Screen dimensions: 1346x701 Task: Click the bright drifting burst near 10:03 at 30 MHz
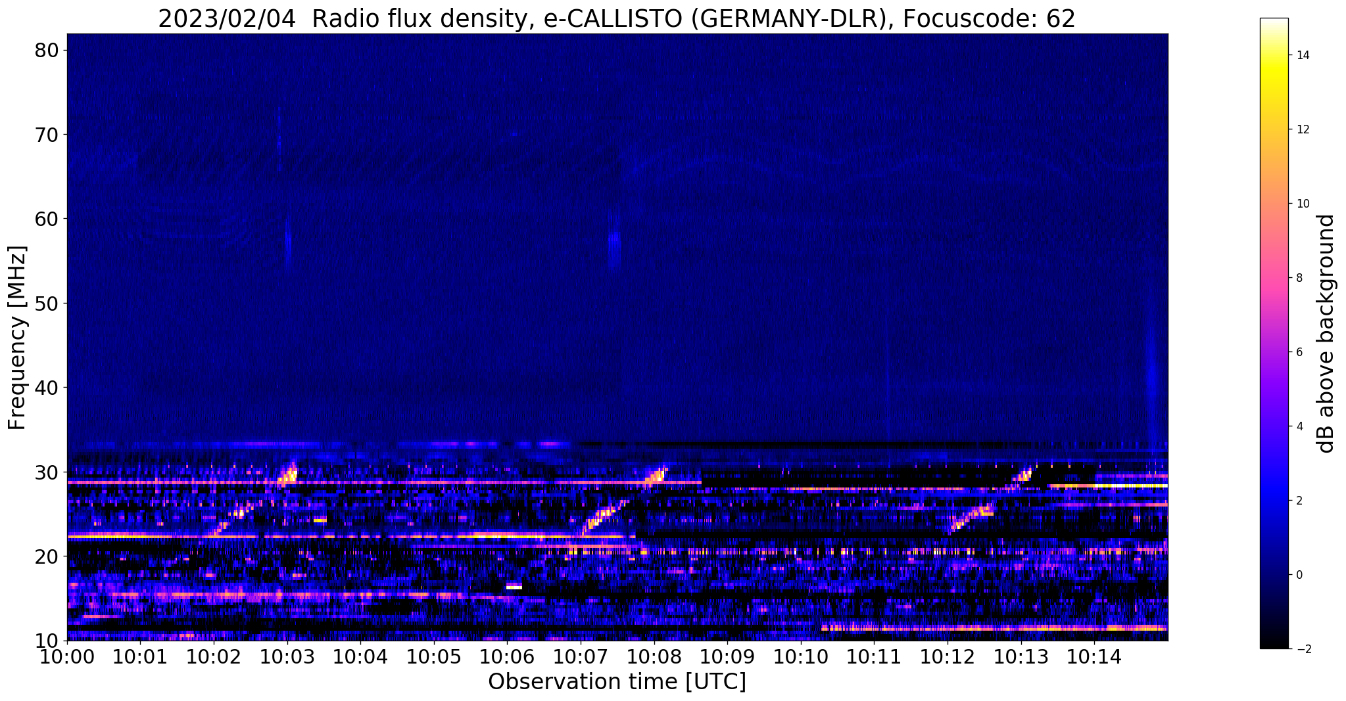287,475
